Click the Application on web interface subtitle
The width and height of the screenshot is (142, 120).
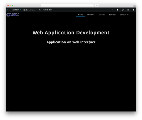click(x=71, y=42)
